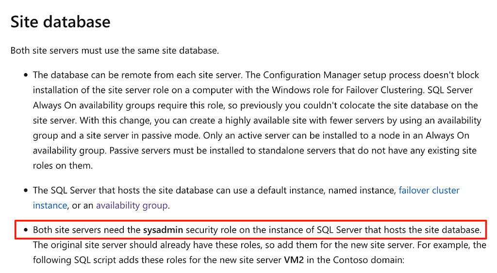The height and width of the screenshot is (273, 497).
Task: Click the bold "sysadmin" word
Action: 163,229
